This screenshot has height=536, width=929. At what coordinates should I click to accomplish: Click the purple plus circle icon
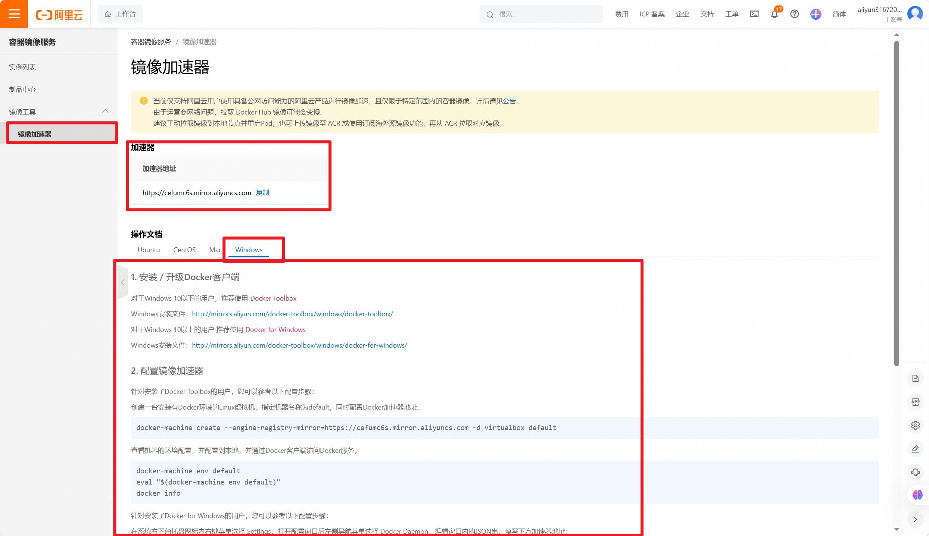tap(816, 14)
